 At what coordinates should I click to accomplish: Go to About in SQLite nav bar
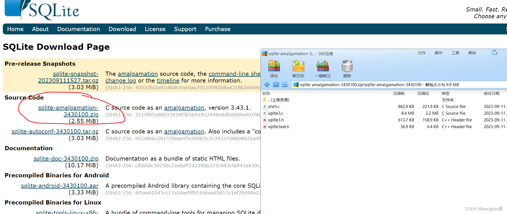(40, 29)
